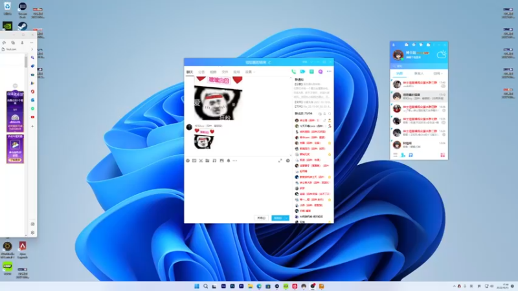The image size is (518, 291).
Task: Open the music icon in the QQ panel bottom bar
Action: coord(411,155)
